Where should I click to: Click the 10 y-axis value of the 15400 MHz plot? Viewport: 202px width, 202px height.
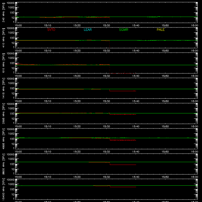pyautogui.click(x=13, y=194)
